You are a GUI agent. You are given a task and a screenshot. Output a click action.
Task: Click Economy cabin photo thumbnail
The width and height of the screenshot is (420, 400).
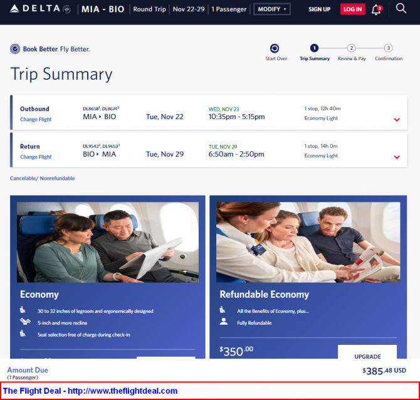point(108,242)
